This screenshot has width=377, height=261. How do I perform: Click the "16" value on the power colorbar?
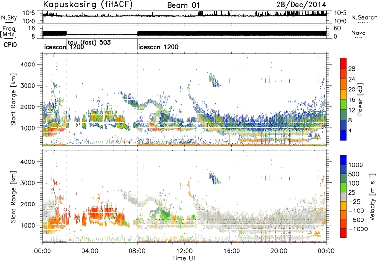click(352, 100)
